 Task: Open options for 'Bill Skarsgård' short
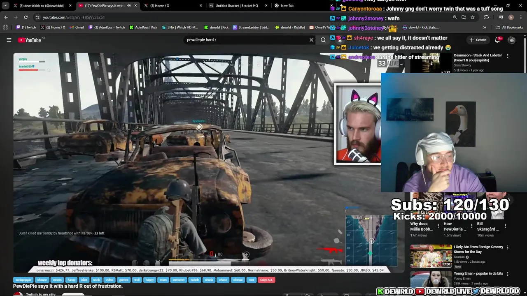(505, 226)
